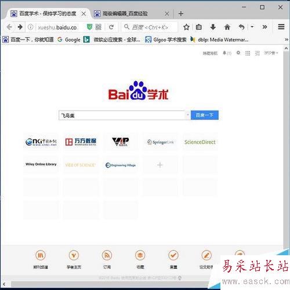Open the dropdown next to the undo icon
The height and width of the screenshot is (290, 290).
[252, 27]
